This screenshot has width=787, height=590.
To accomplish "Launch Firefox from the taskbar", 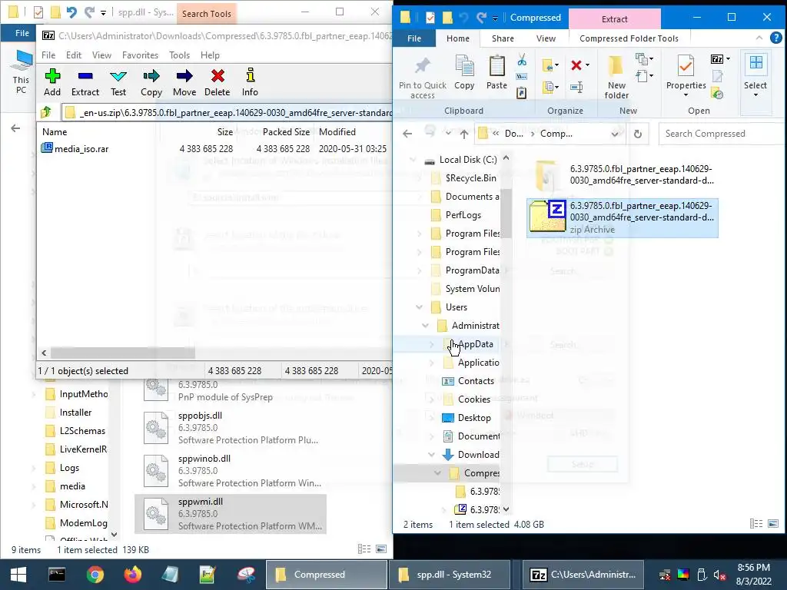I will [132, 575].
